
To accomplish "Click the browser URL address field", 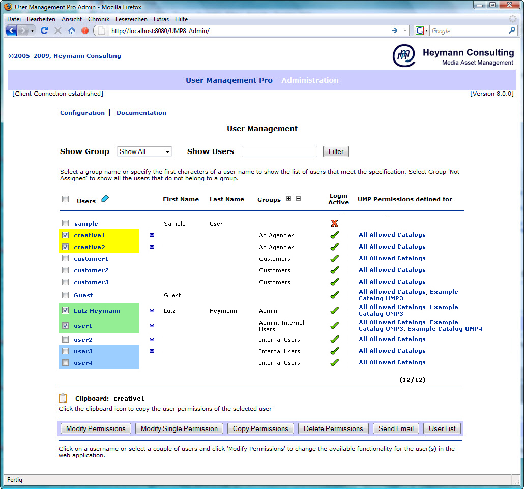I will [x=249, y=30].
